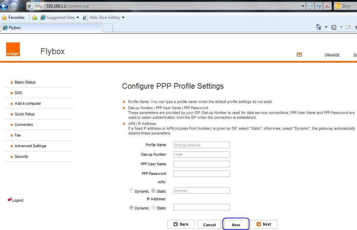
Task: Open the Favorites center
Action: 13,17
